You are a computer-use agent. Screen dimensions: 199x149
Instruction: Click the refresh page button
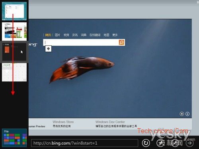pyautogui.click(x=146, y=143)
